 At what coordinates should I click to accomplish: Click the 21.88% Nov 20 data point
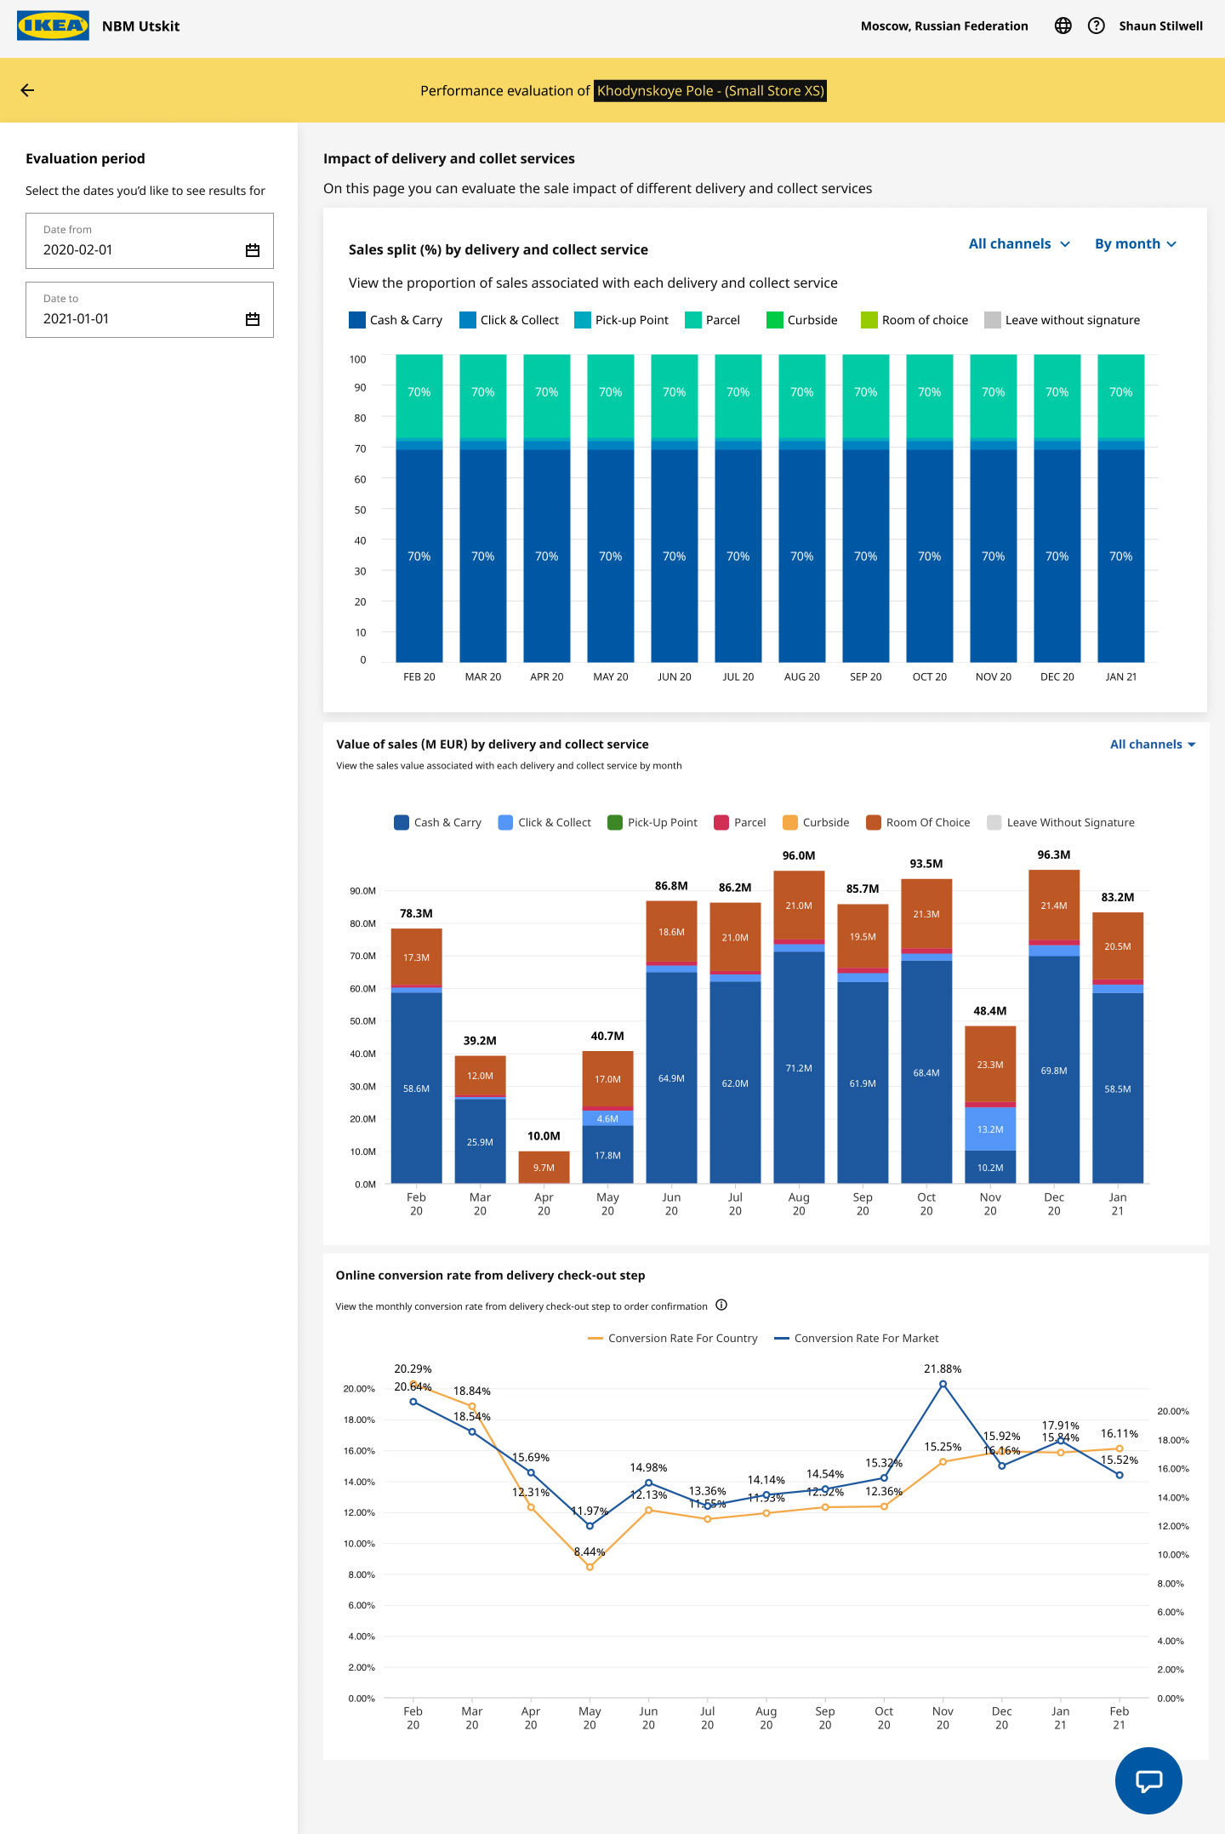point(943,1384)
